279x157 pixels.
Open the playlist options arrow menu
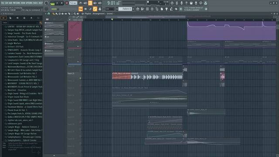(x=46, y=14)
